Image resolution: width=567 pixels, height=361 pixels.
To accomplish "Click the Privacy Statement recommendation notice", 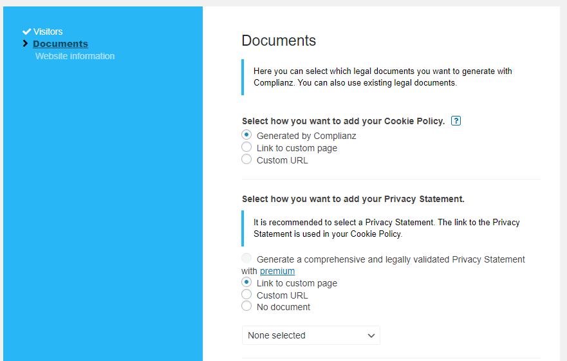I will 386,228.
